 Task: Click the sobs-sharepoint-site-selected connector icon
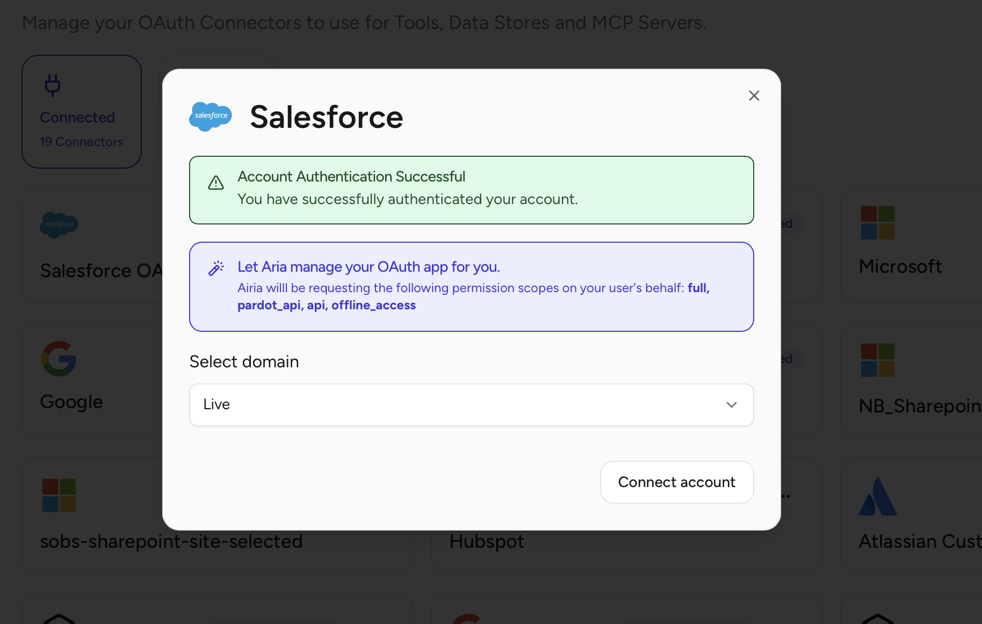click(59, 495)
